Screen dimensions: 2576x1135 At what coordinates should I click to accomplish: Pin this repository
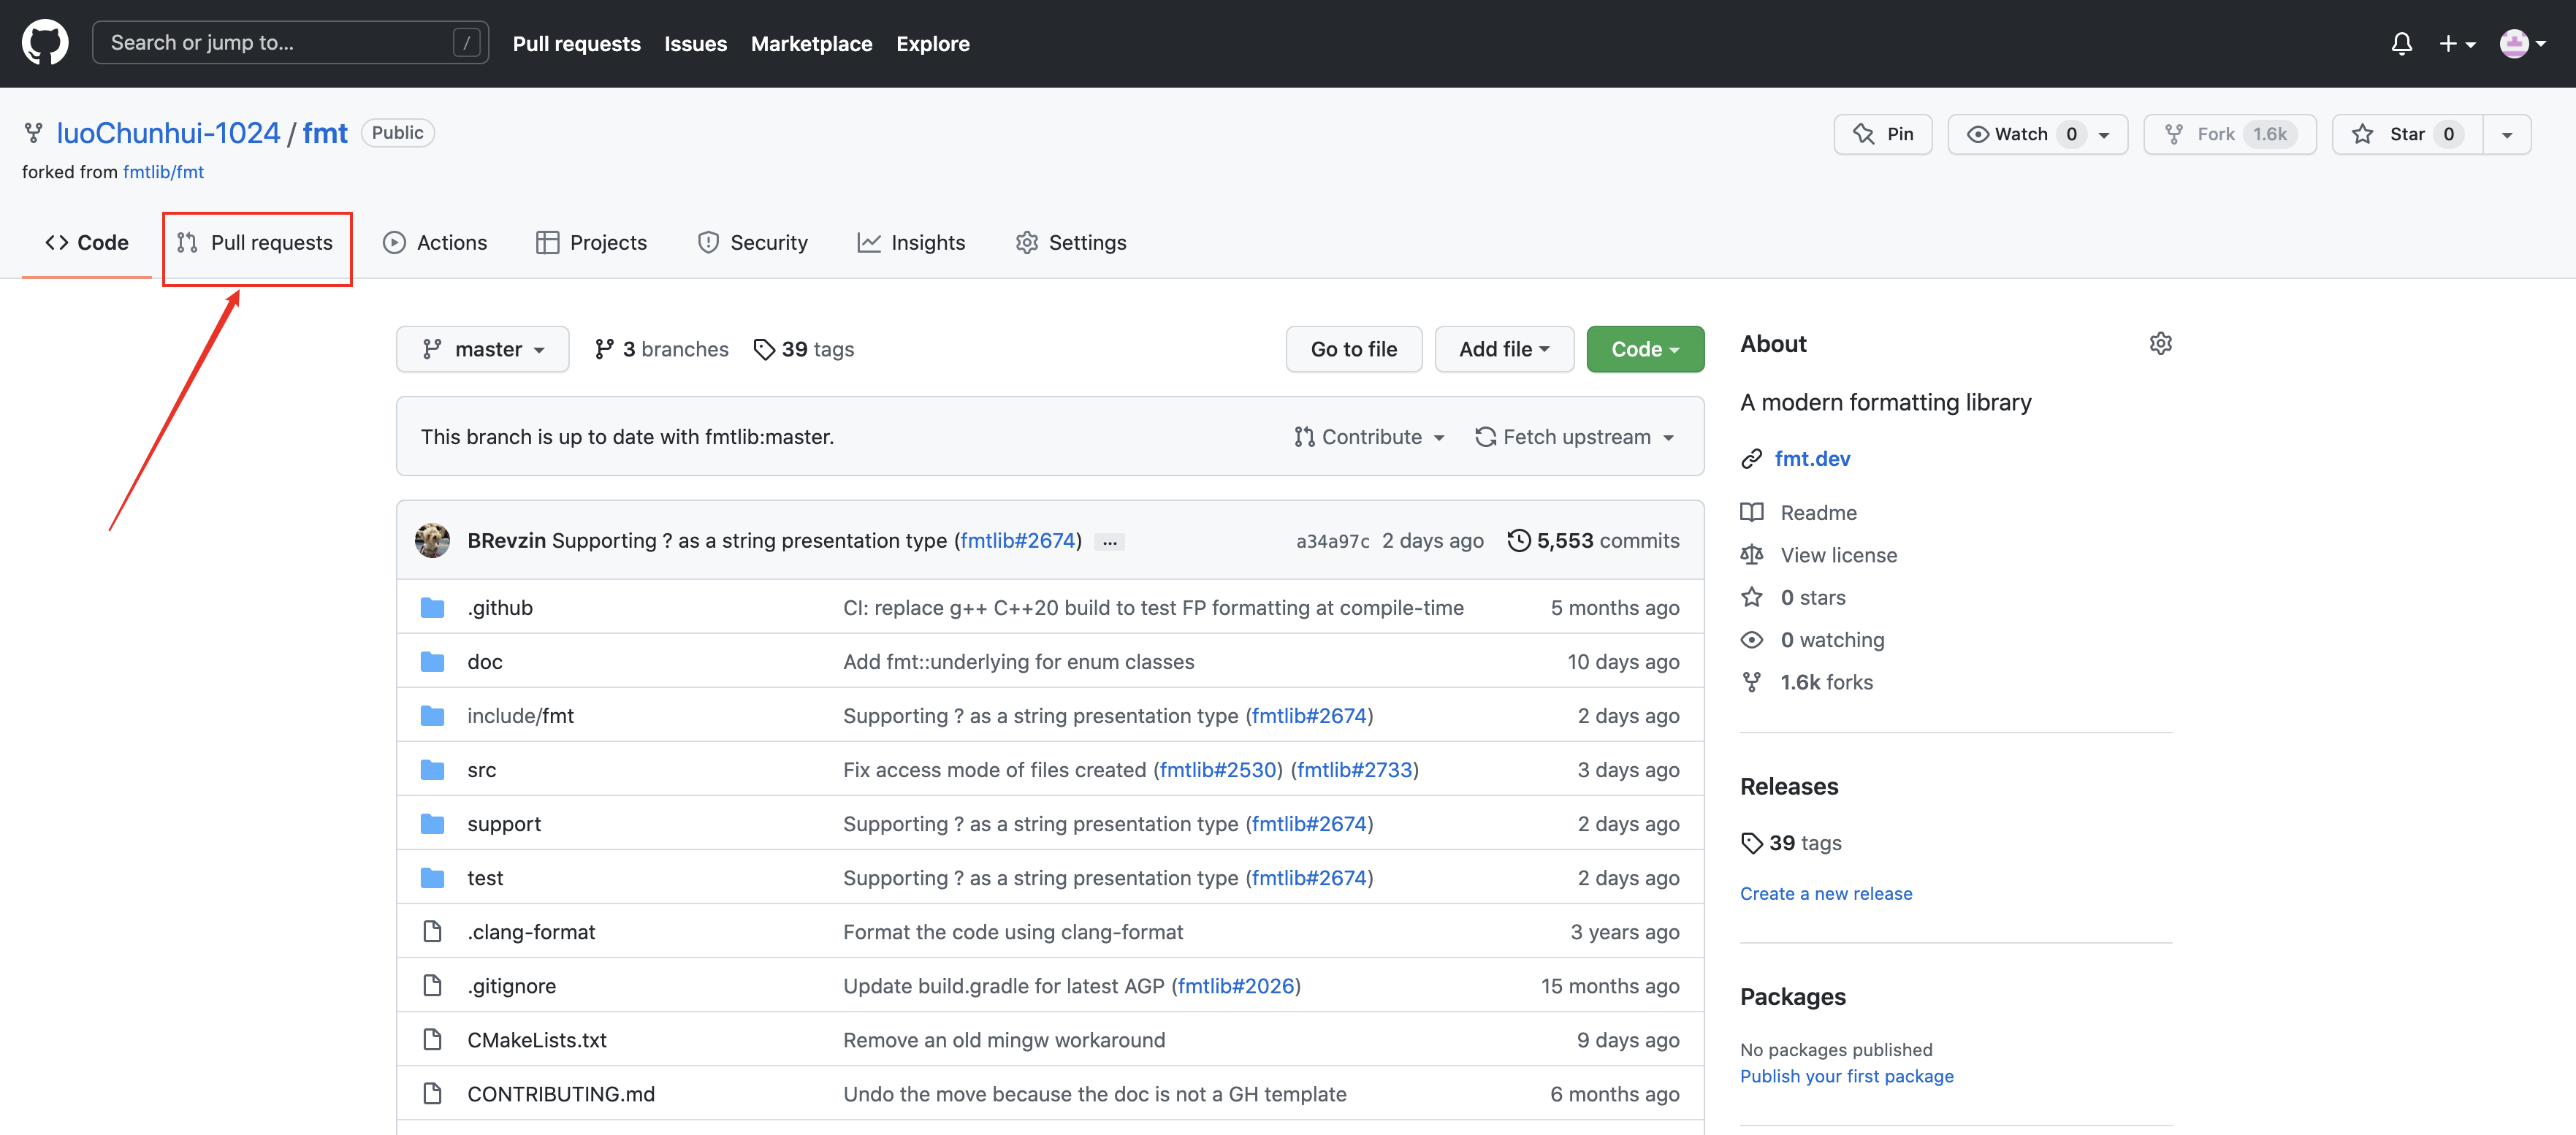pyautogui.click(x=1882, y=134)
